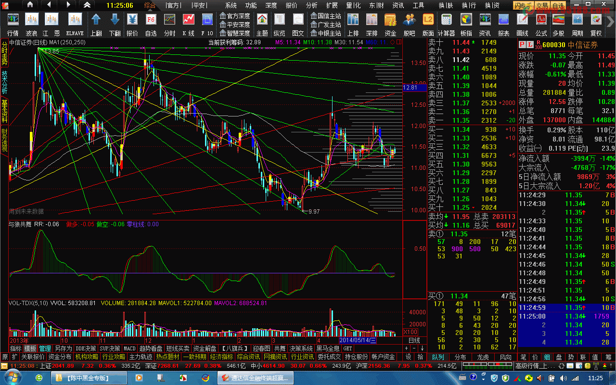Viewport: 616px width, 385px height.
Task: Open the ELWAVE tool icon
Action: [x=75, y=20]
